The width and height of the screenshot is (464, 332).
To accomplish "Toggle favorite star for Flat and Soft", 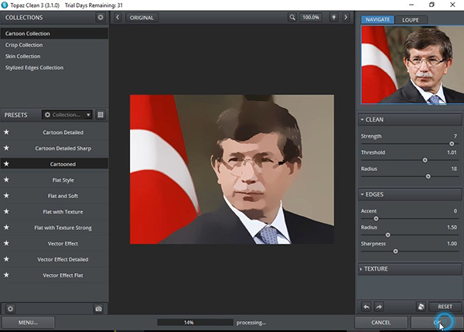I will 6,196.
